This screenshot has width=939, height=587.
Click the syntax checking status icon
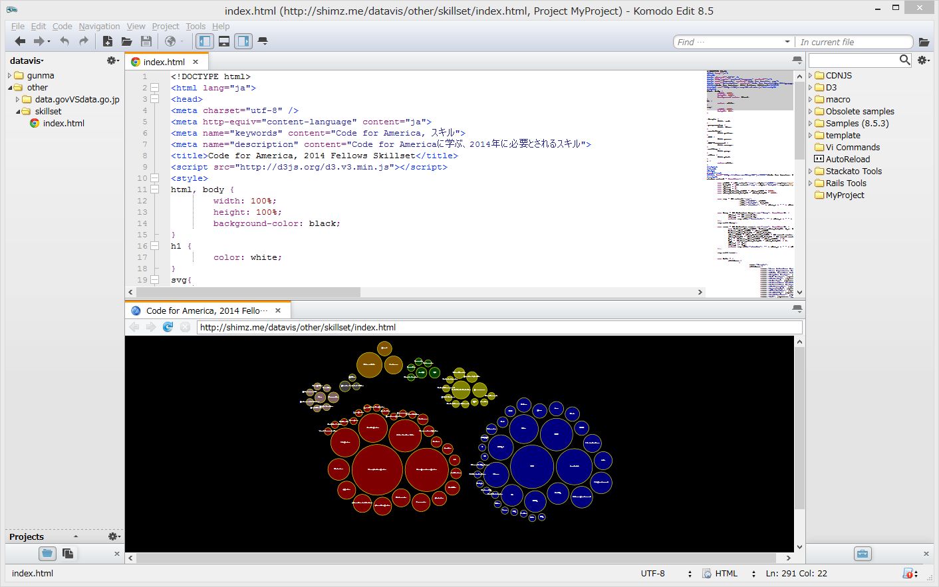[x=908, y=573]
